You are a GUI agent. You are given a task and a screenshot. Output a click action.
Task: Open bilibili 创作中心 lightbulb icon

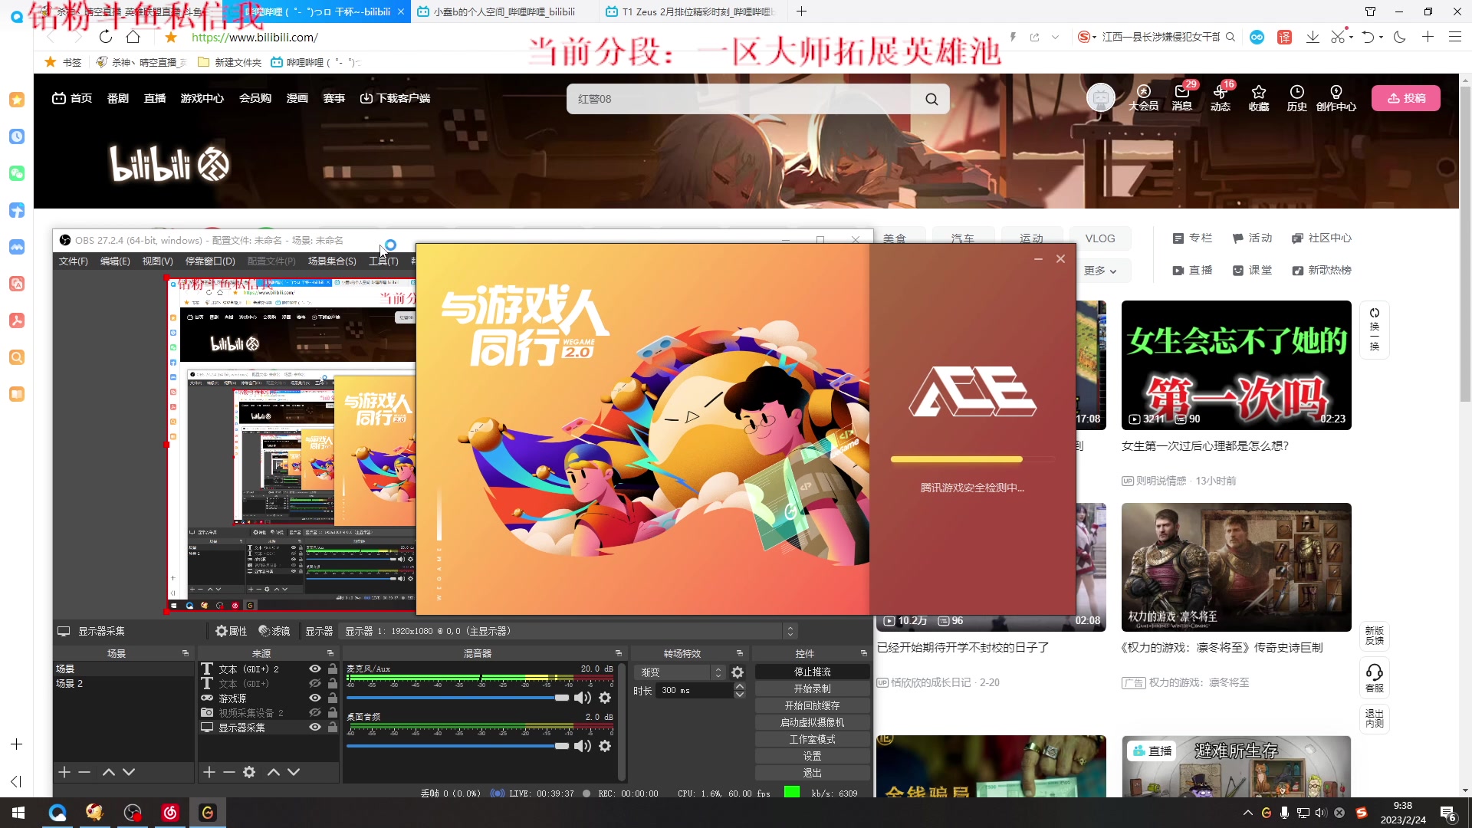1336,97
